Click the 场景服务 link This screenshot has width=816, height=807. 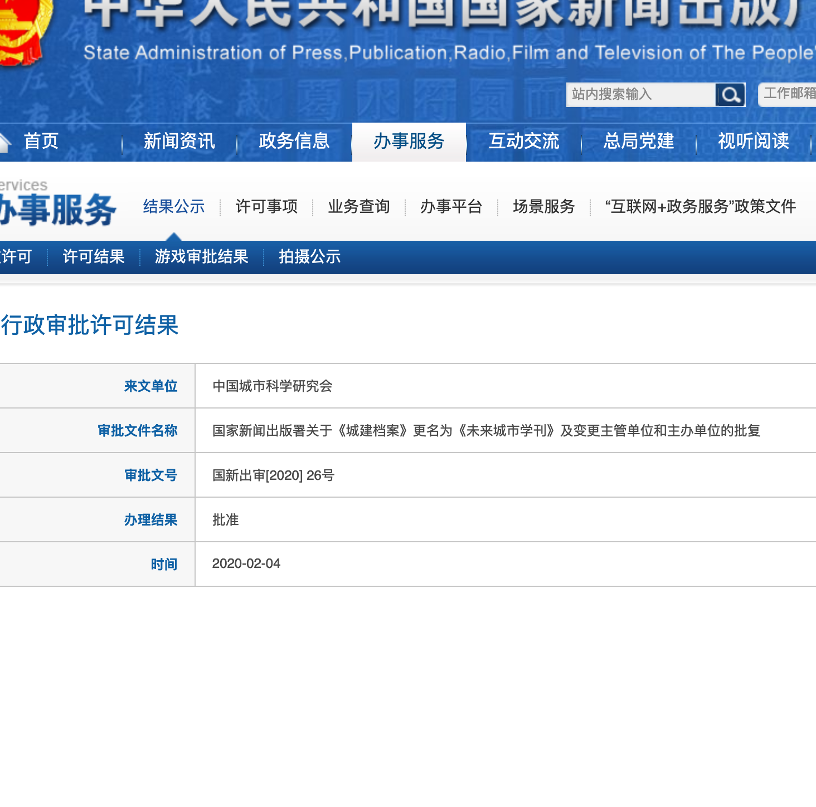(543, 206)
